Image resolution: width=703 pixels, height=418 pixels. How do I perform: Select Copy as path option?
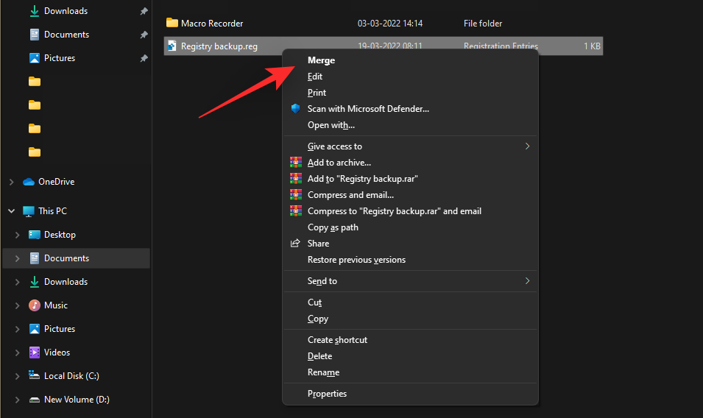point(333,227)
